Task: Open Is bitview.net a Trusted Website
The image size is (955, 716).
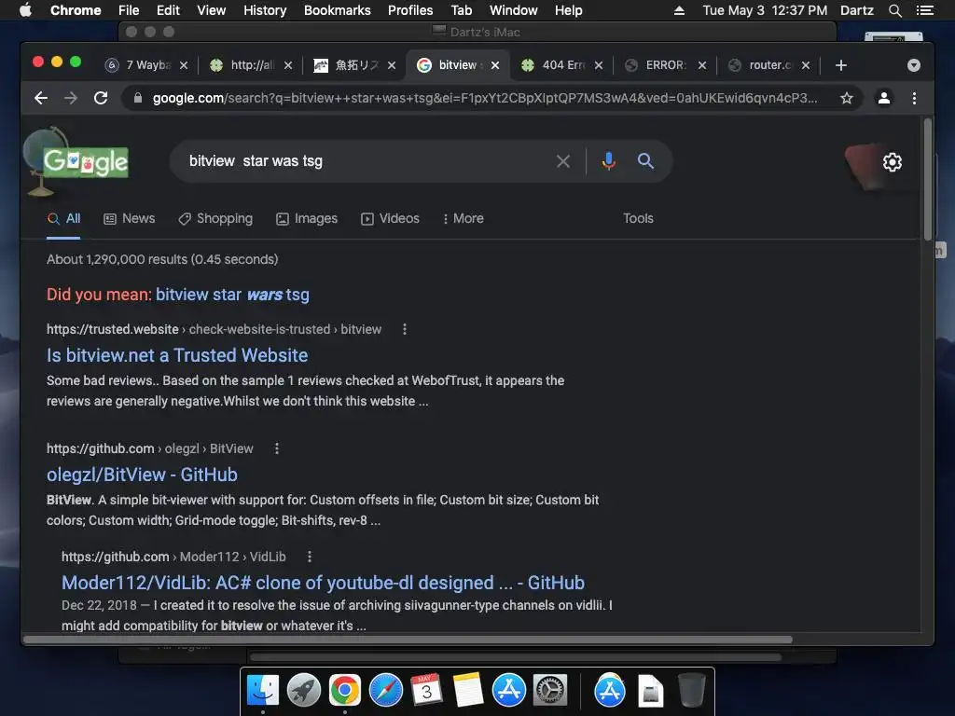Action: point(177,355)
